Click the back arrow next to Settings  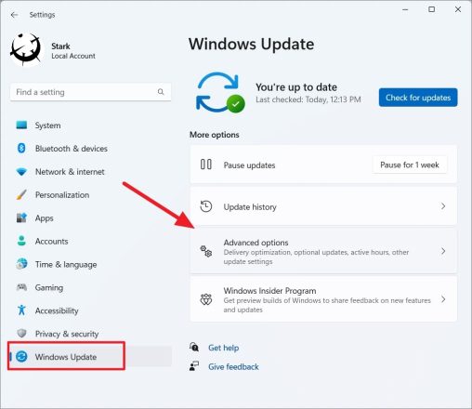(14, 15)
